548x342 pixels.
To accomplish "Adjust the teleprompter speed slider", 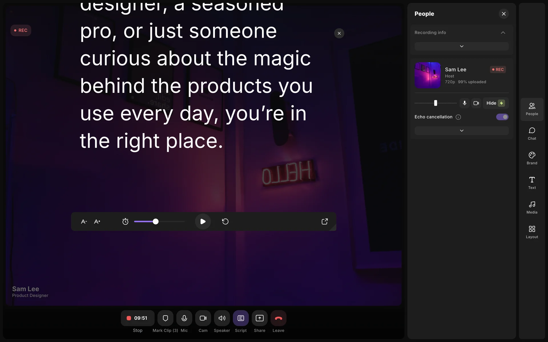I will (156, 221).
